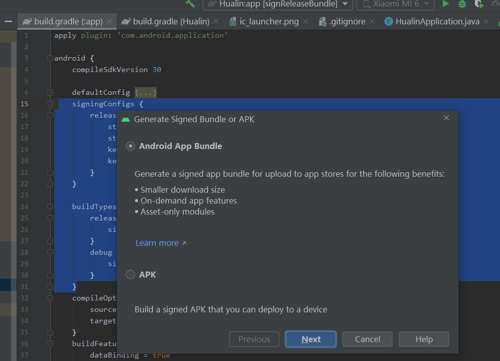Screen dimensions: 500x361
Task: Click line number 2 in gutter
Action: pyautogui.click(x=26, y=47)
